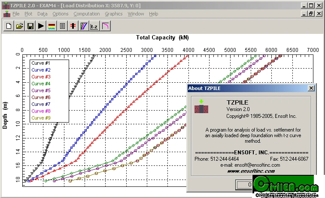Open the Plot menu

tap(28, 14)
